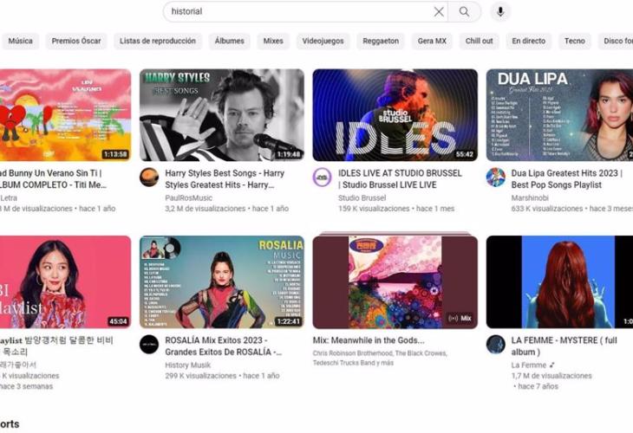Select the Música filter chip
This screenshot has height=433, width=633.
(21, 41)
